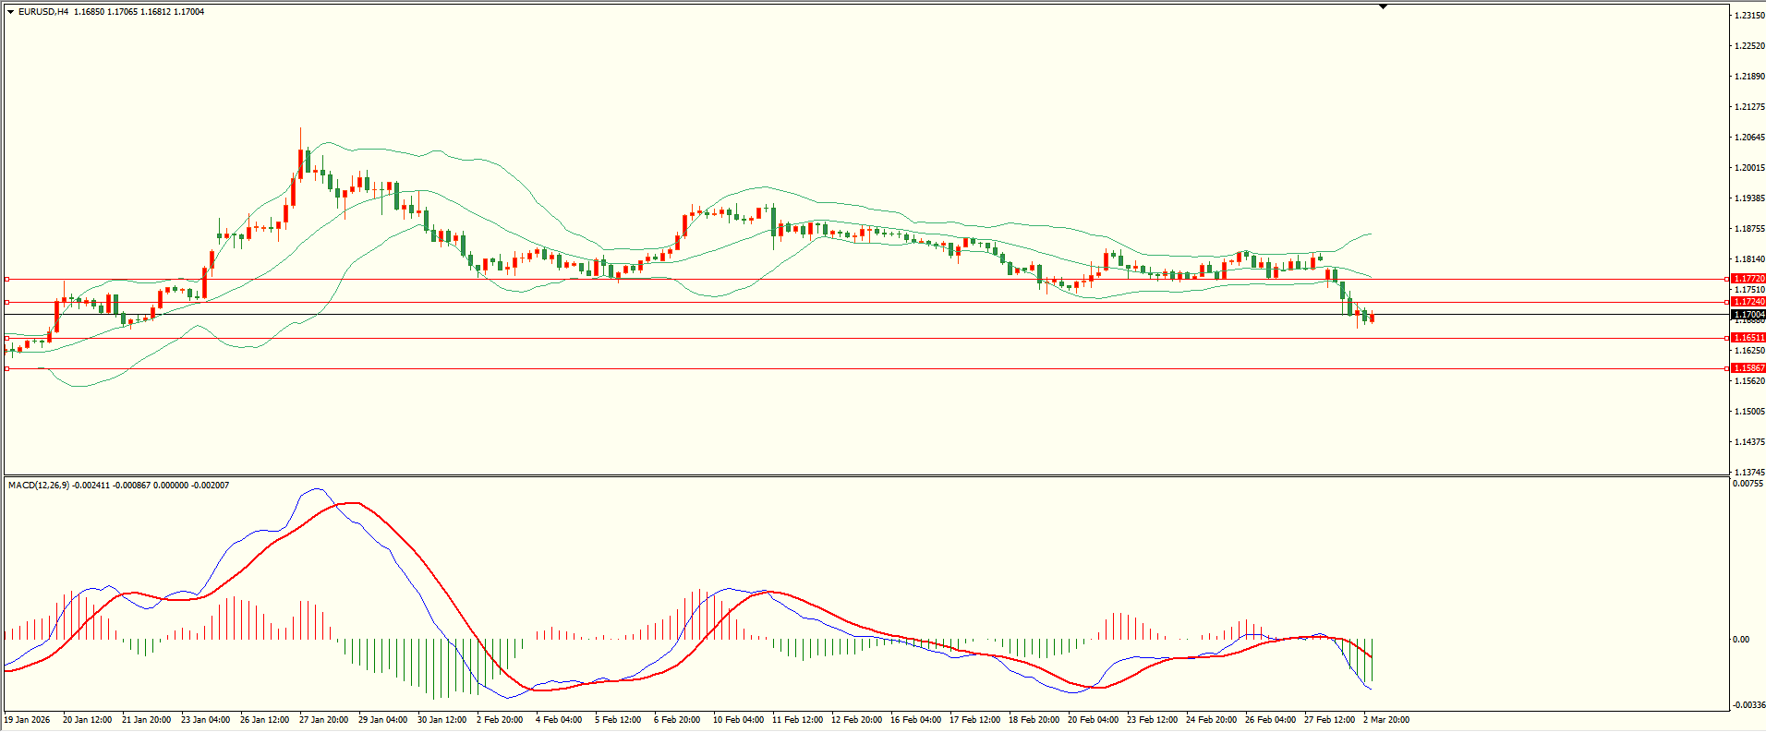The width and height of the screenshot is (1766, 732).
Task: Click right handle of 1.17720 horizontal line
Action: pyautogui.click(x=1727, y=279)
